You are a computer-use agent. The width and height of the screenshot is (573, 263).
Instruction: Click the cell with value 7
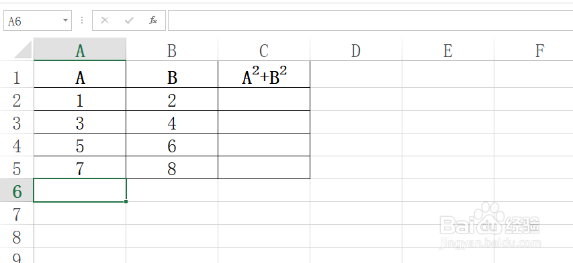[80, 168]
